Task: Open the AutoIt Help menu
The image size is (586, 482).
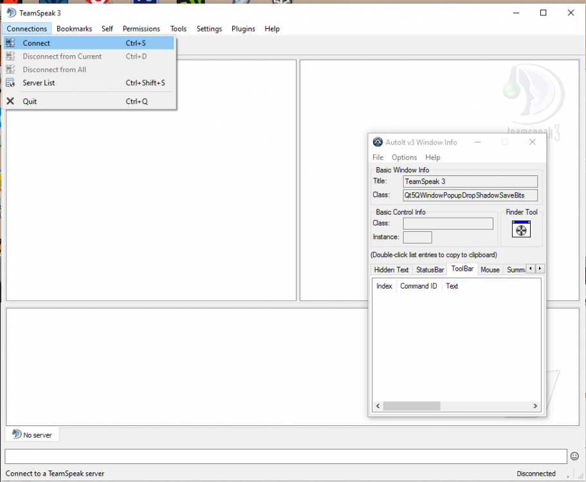Action: 432,157
